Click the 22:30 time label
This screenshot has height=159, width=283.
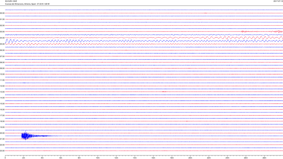pyautogui.click(x=2, y=145)
